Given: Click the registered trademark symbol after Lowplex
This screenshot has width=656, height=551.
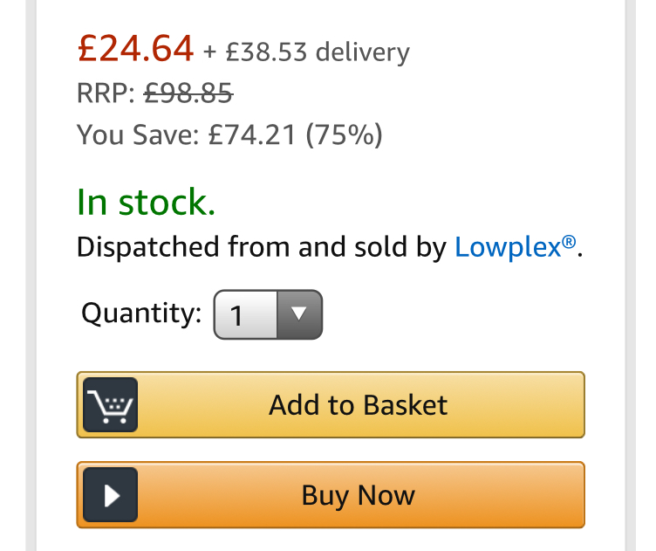Looking at the screenshot, I should [569, 242].
